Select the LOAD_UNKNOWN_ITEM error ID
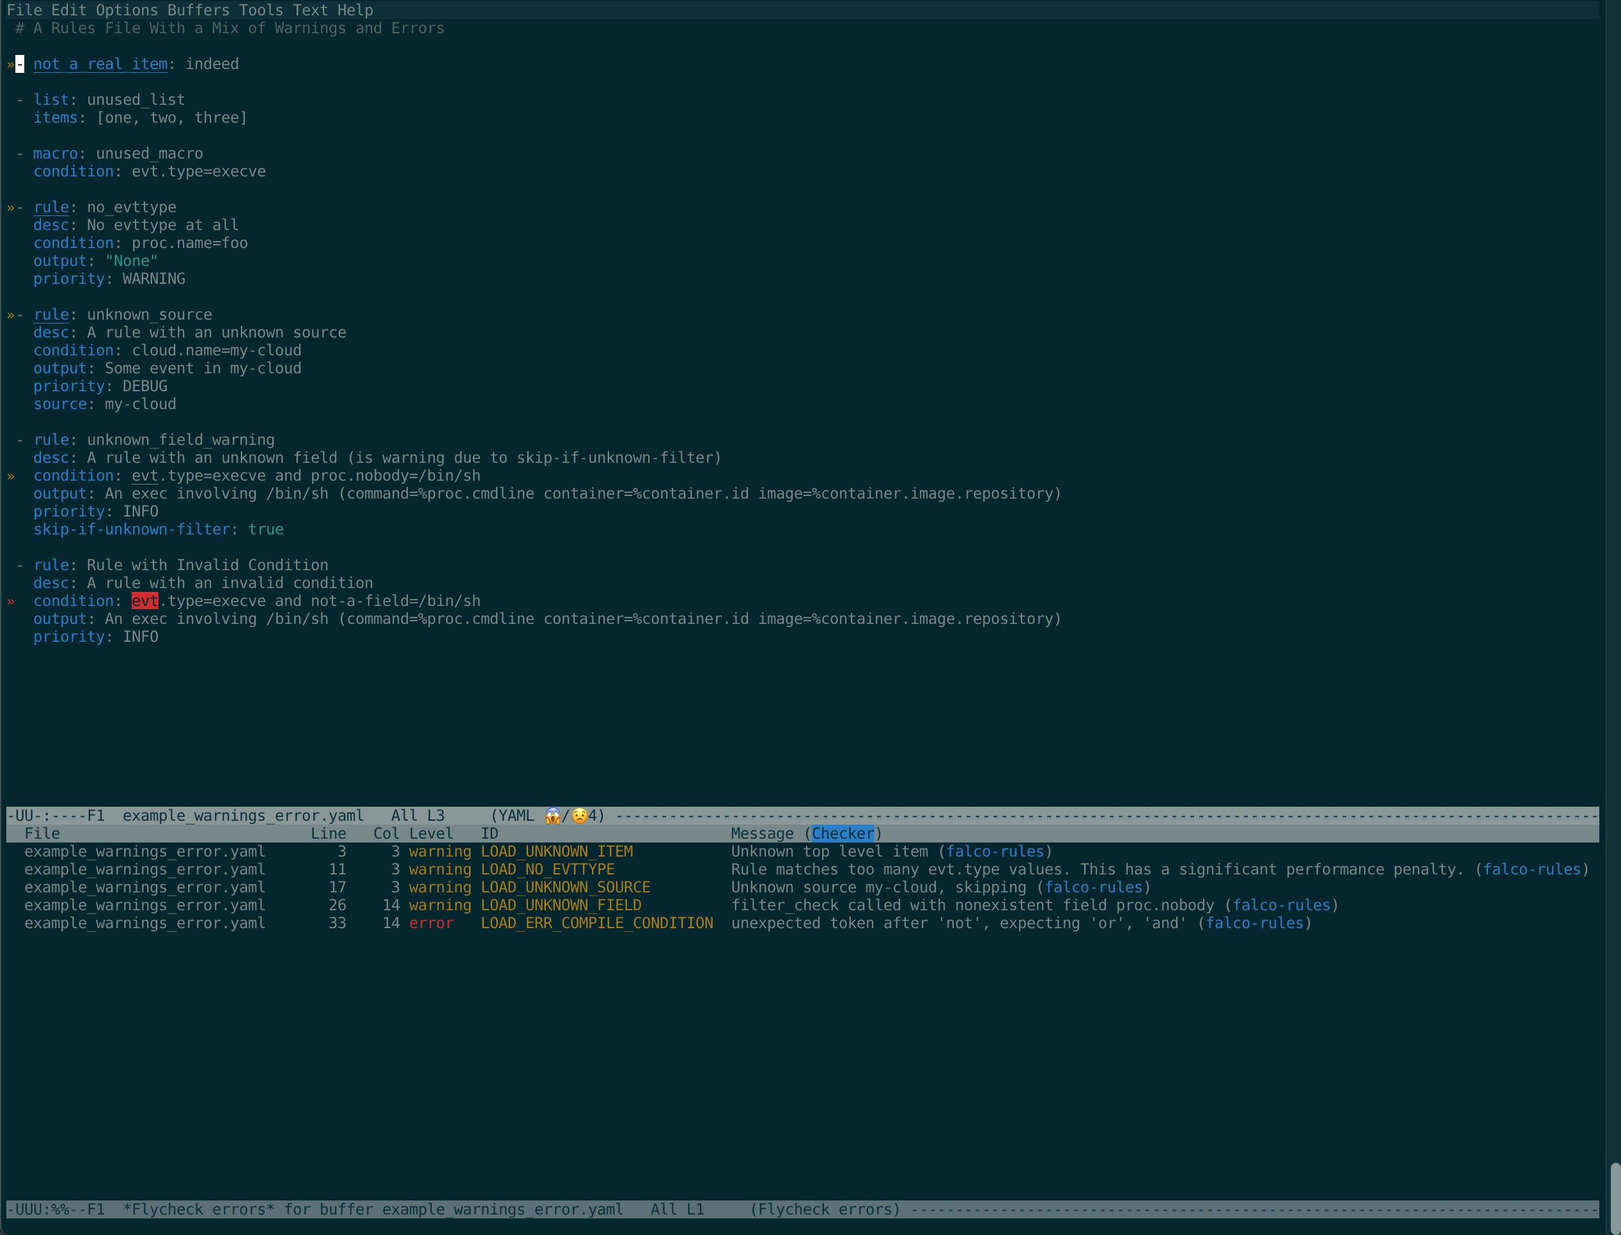 pyautogui.click(x=557, y=851)
